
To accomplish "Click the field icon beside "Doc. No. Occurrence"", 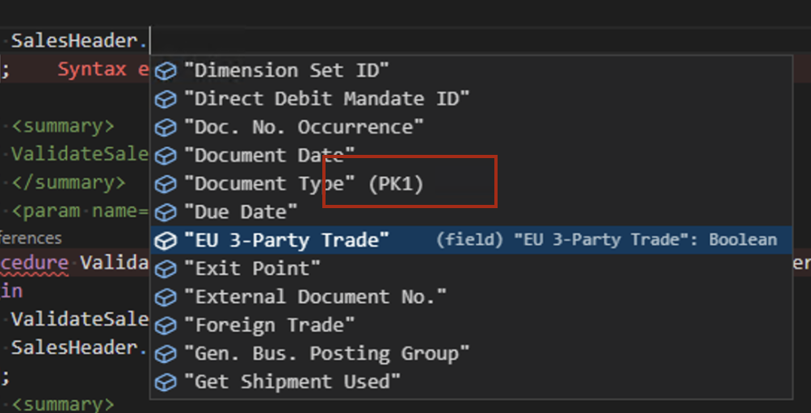I will (166, 127).
